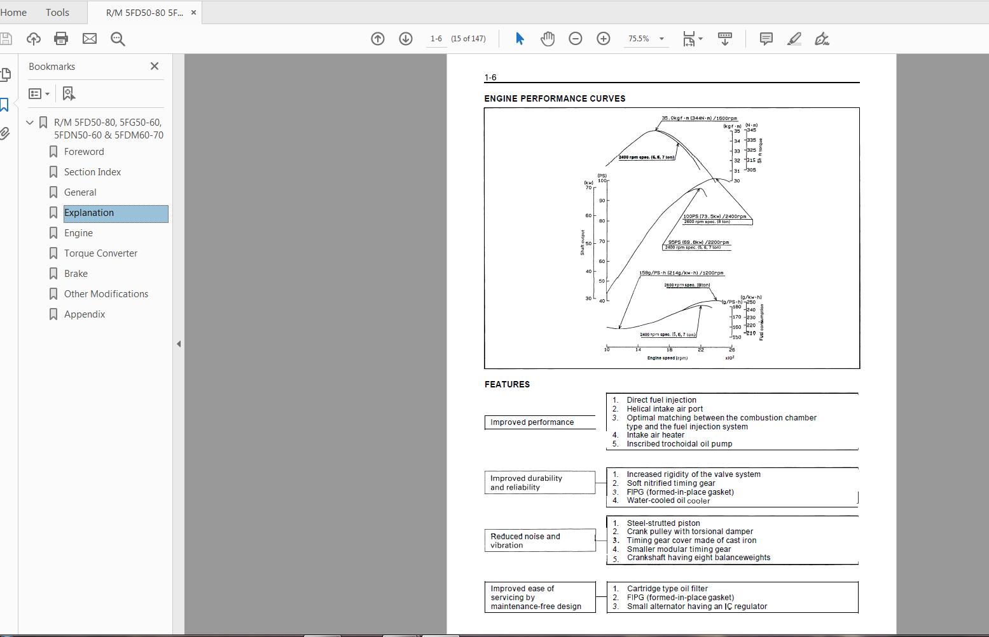Open the Section Index bookmark
989x637 pixels.
[92, 172]
